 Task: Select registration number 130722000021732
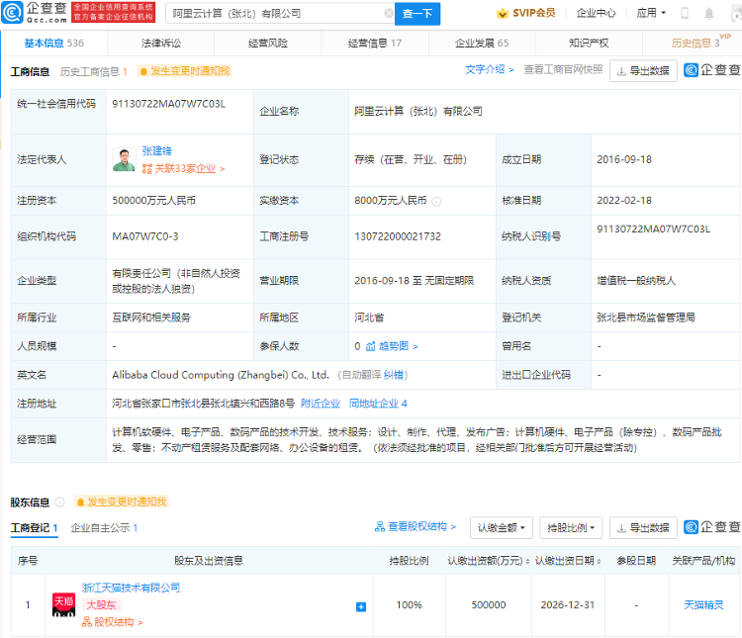click(398, 236)
